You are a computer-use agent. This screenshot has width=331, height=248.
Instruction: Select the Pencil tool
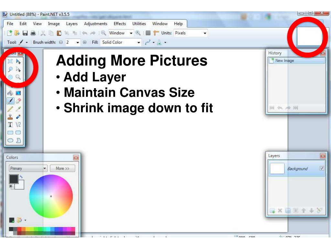pyautogui.click(x=10, y=109)
